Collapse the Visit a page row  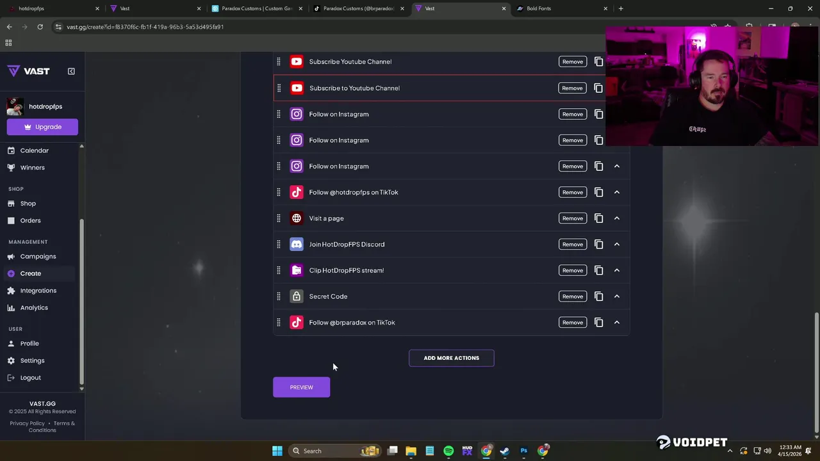617,218
